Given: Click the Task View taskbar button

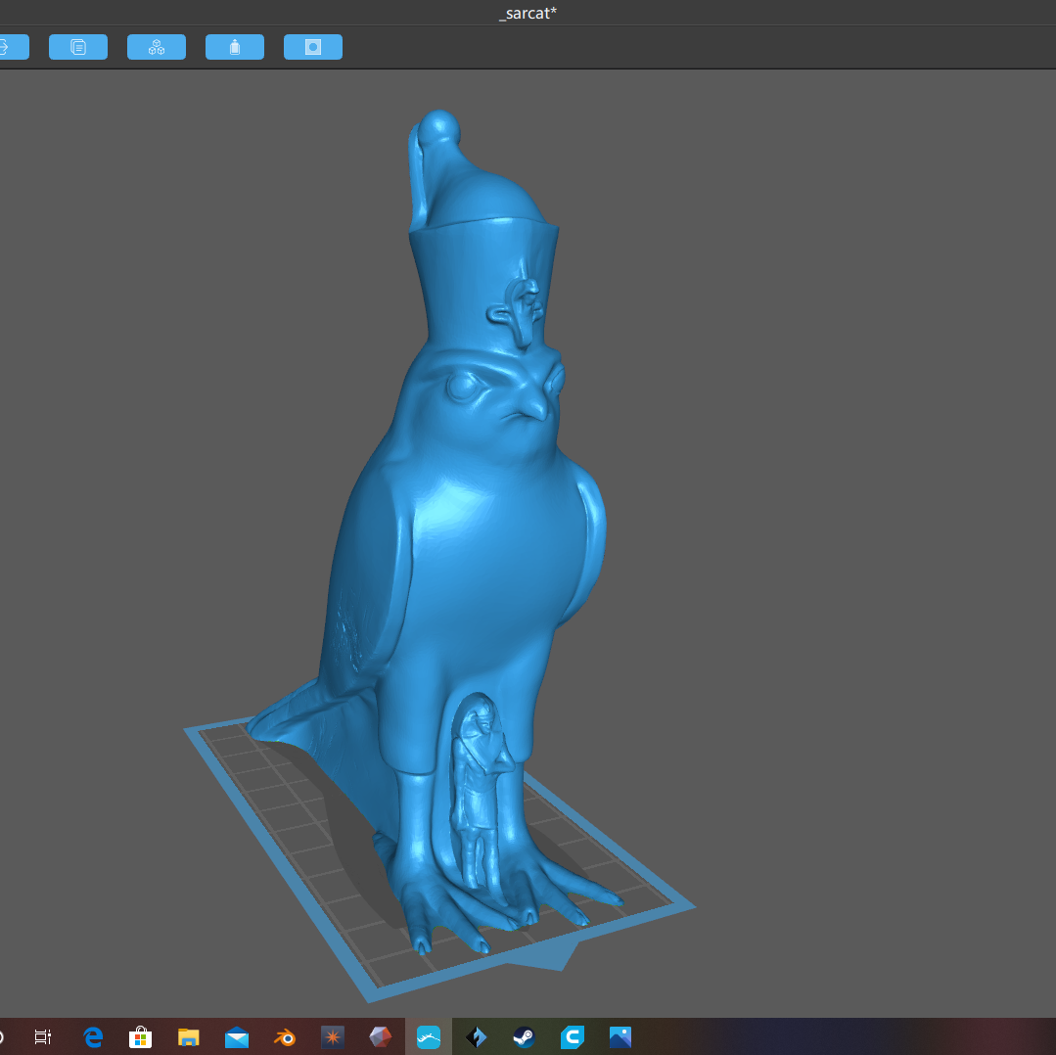Looking at the screenshot, I should pyautogui.click(x=43, y=1036).
